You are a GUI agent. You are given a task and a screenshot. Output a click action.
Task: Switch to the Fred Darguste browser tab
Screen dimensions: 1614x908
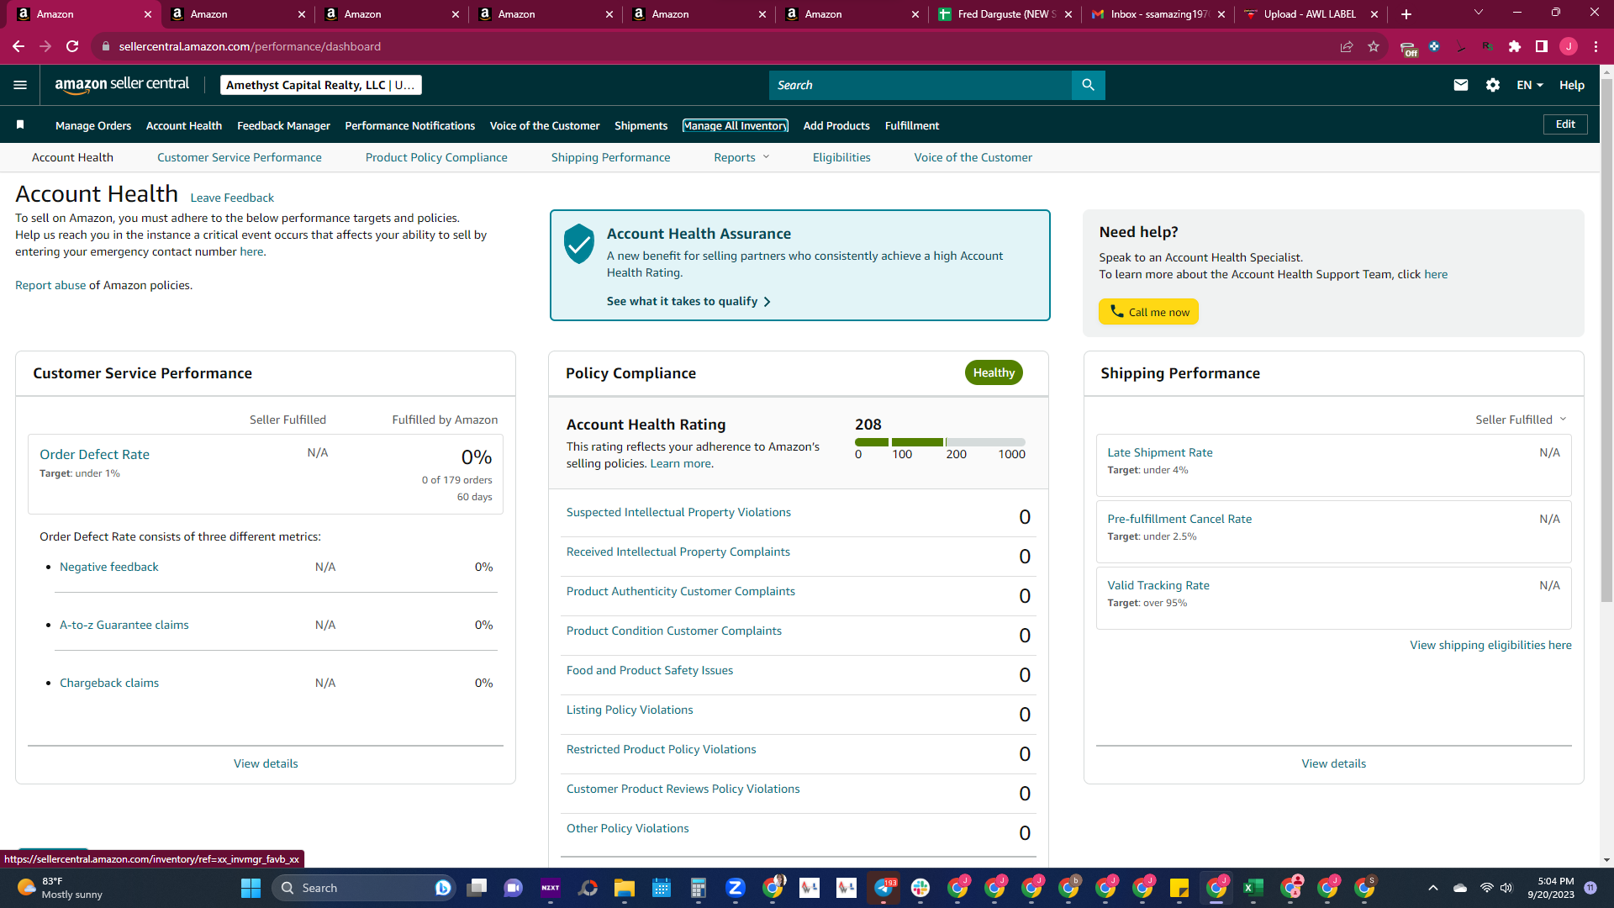pos(1005,14)
